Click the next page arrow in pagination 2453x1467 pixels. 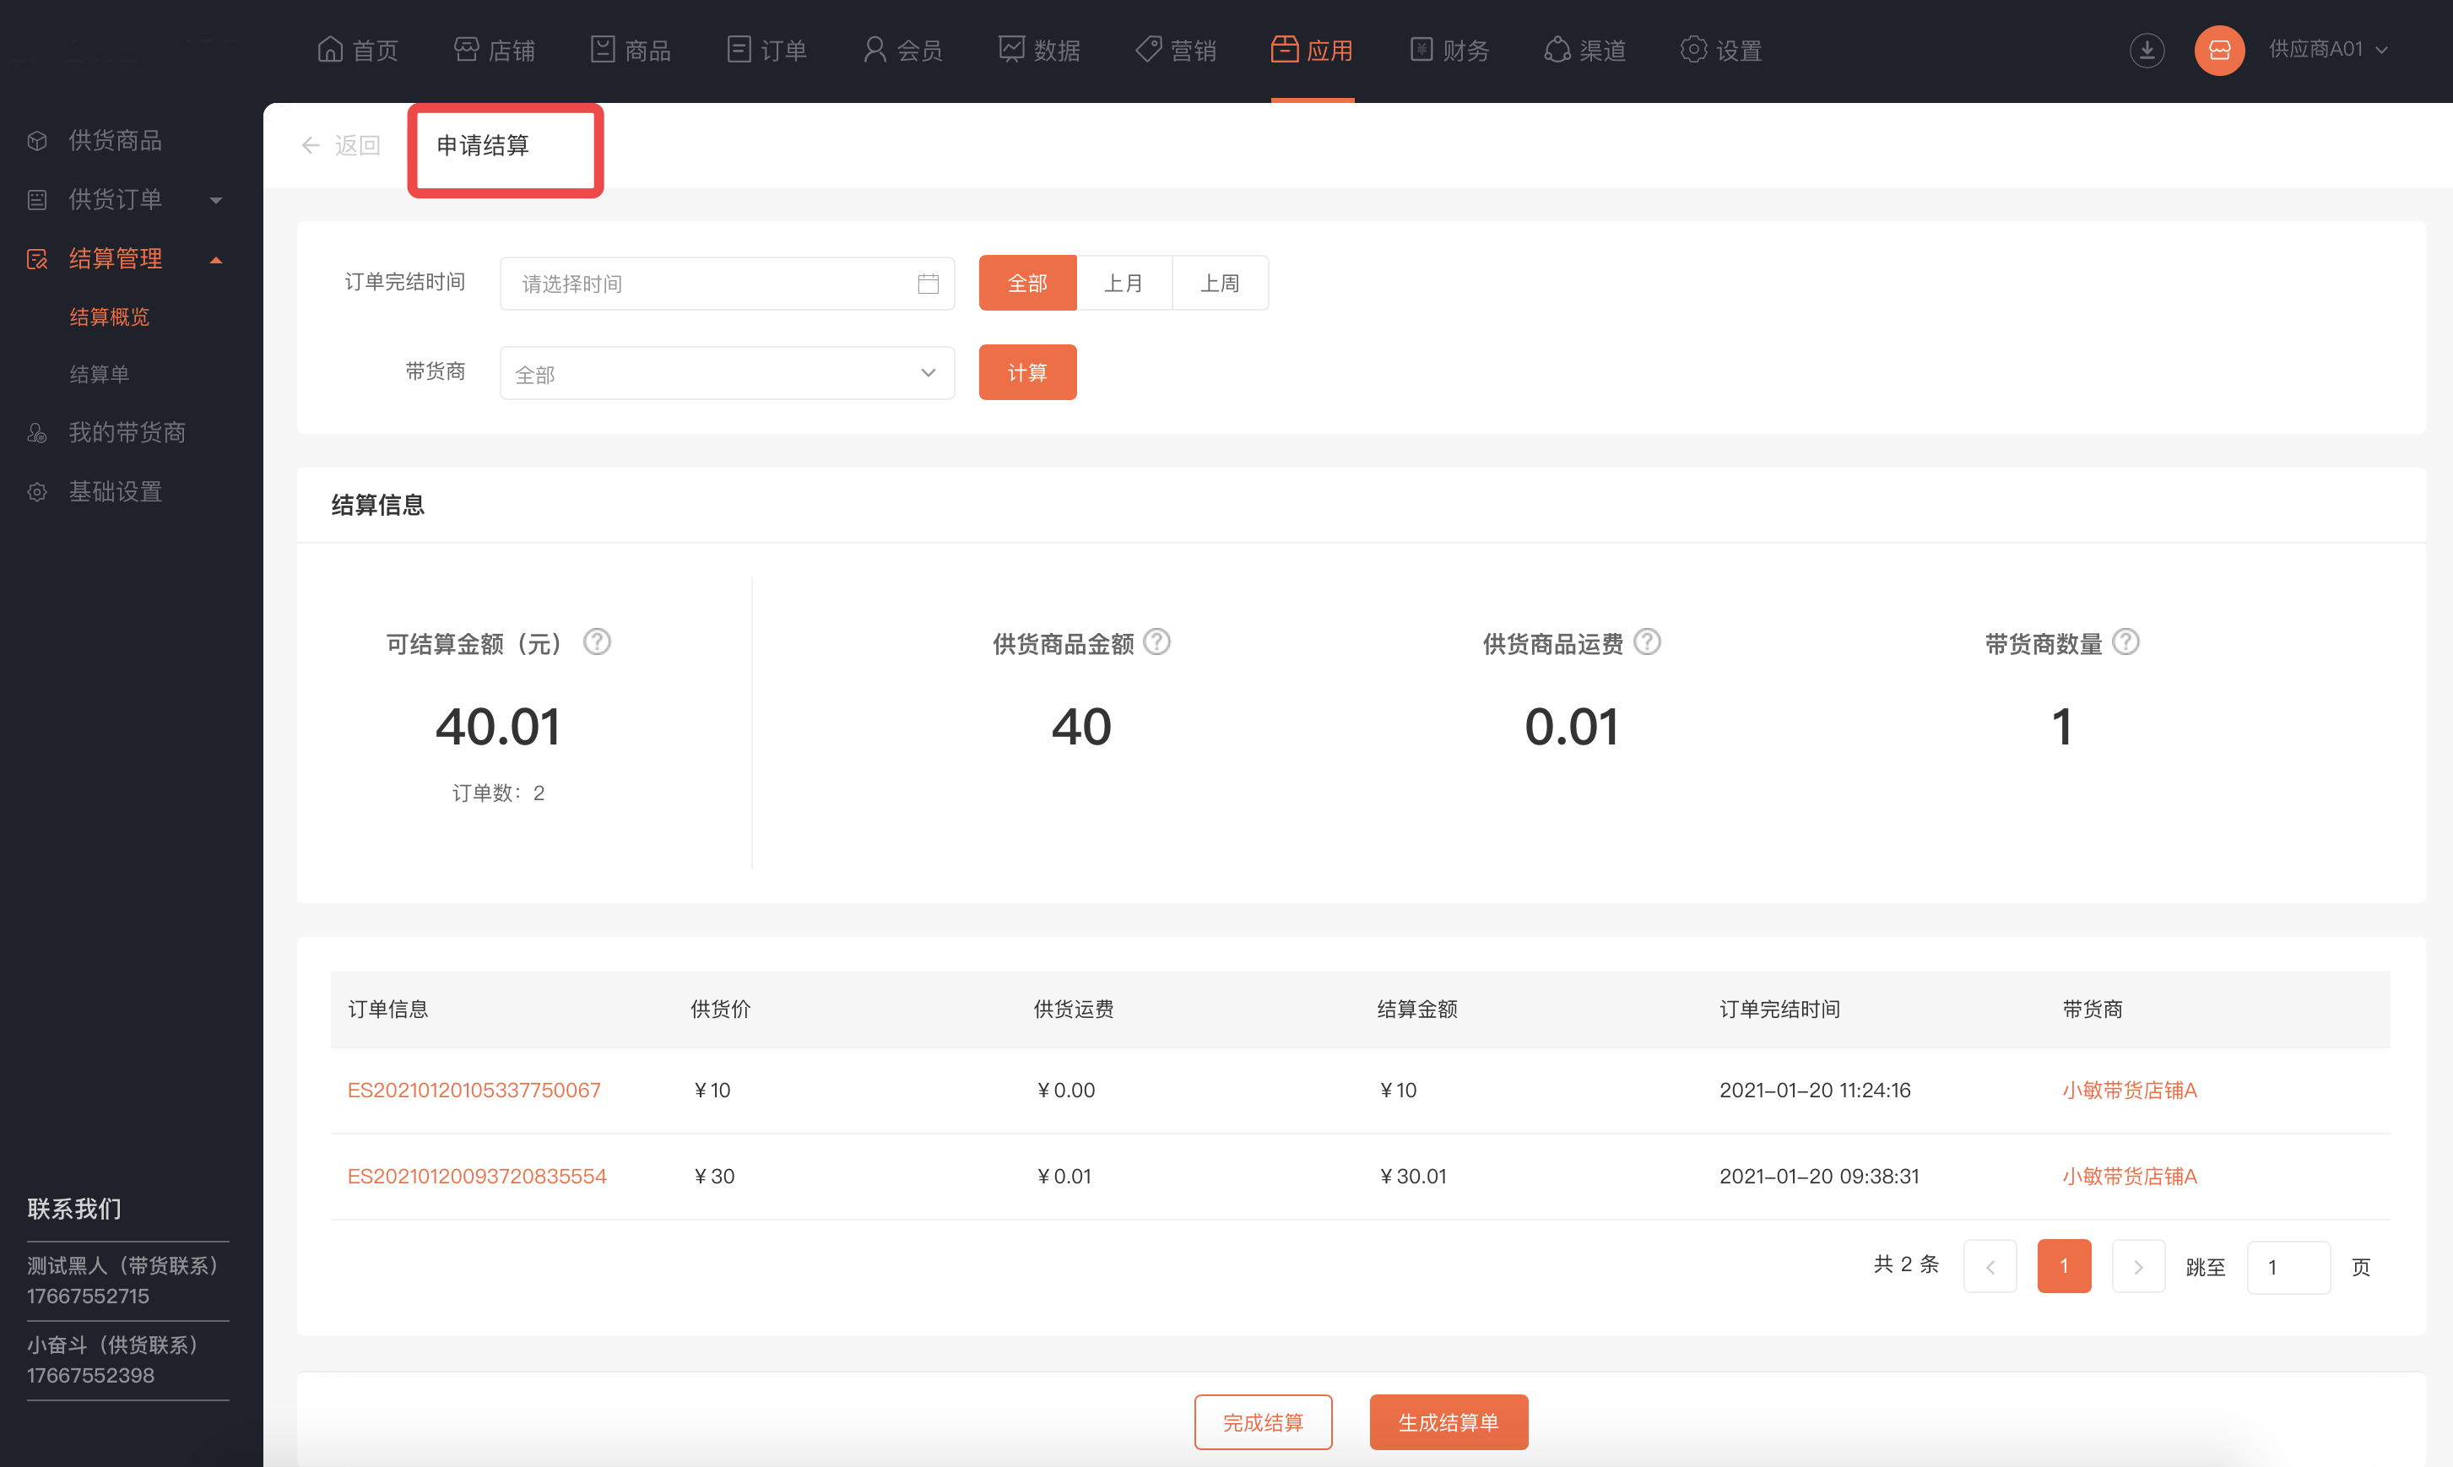point(2138,1266)
